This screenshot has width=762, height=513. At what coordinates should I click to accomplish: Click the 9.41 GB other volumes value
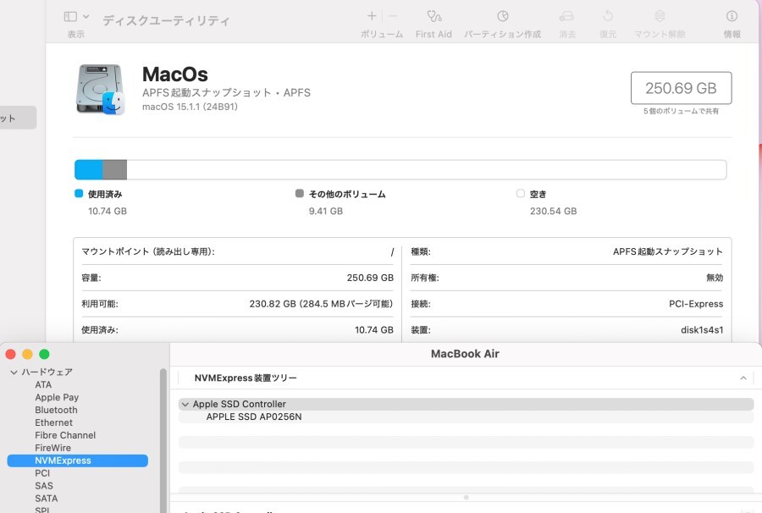click(326, 211)
